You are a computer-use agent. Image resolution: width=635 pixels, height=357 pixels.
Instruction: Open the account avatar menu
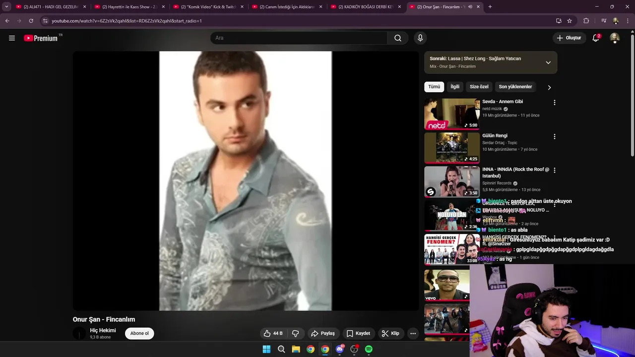click(615, 38)
